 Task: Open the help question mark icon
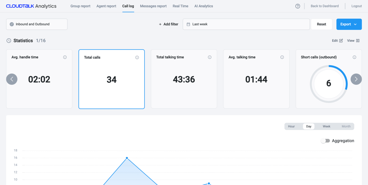click(x=298, y=6)
